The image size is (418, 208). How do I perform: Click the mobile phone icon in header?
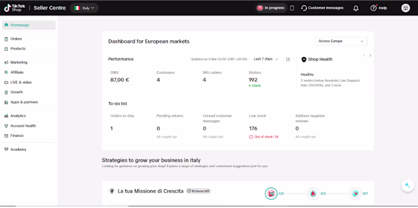(x=292, y=8)
